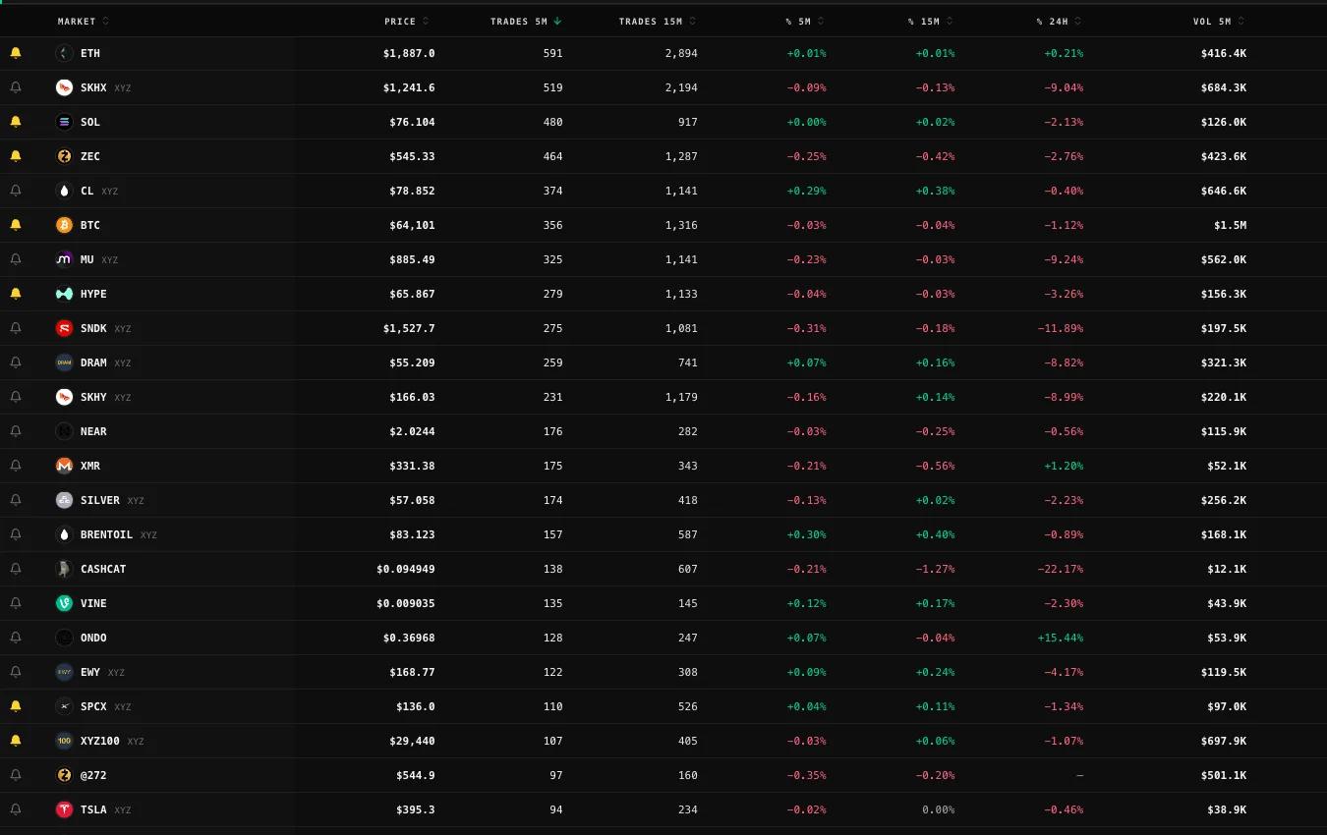
Task: Open the XYZ100 market name
Action: coord(100,741)
